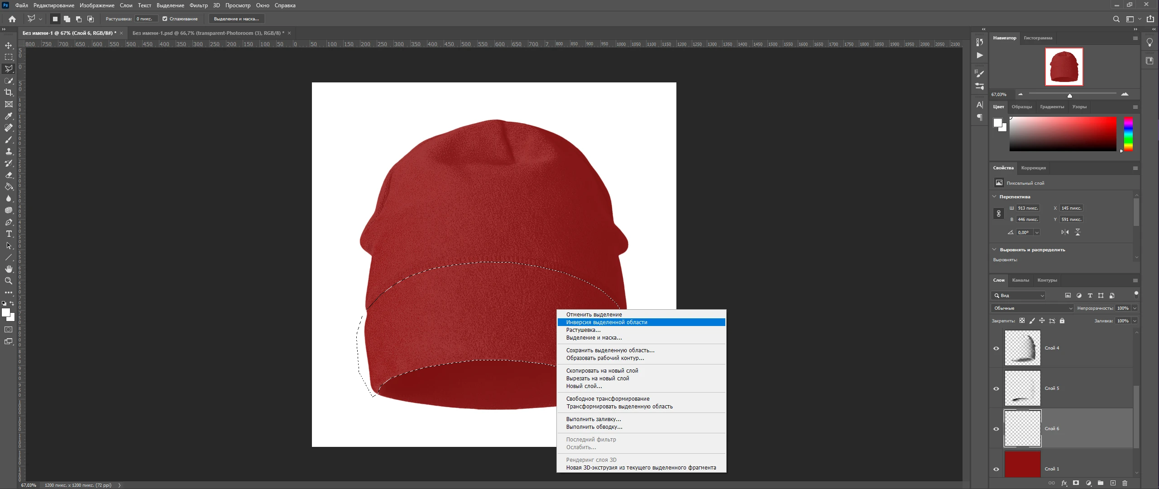This screenshot has width=1159, height=489.
Task: Pick a hue on the color spectrum bar
Action: coord(1128,134)
